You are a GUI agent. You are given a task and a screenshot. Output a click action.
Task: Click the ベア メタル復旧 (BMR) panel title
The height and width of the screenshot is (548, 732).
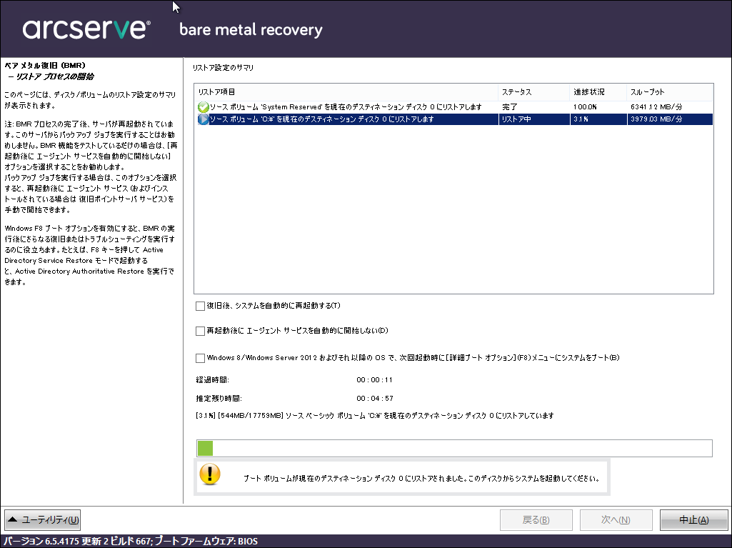[45, 66]
